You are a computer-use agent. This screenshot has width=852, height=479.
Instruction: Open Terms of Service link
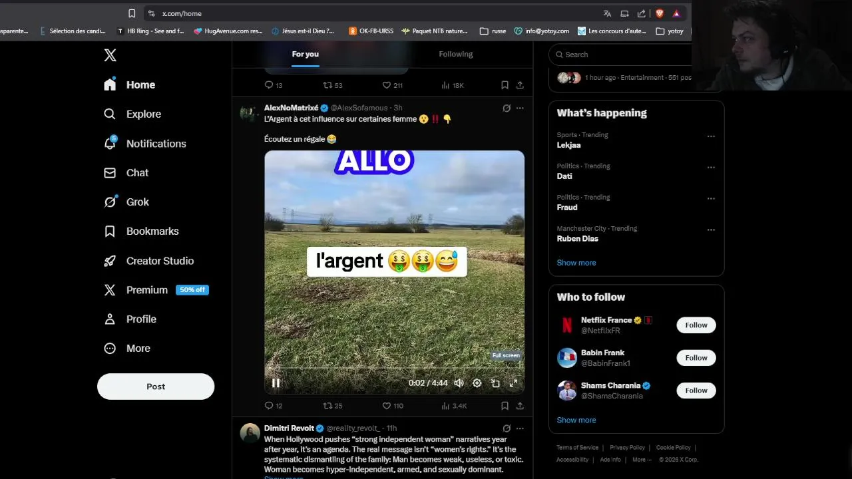point(577,448)
